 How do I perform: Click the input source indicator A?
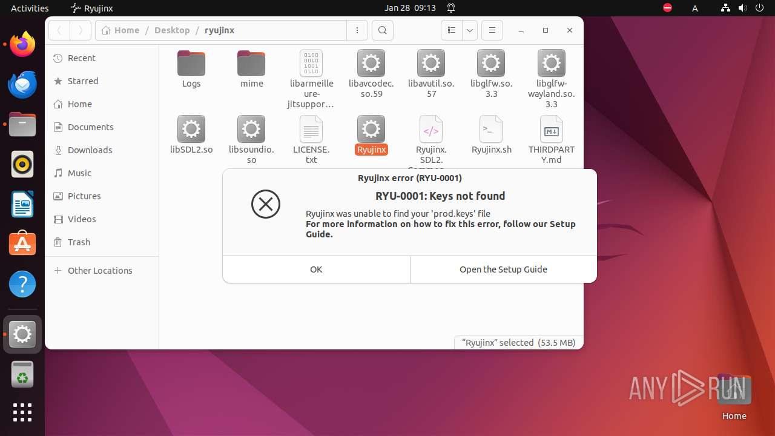[695, 8]
